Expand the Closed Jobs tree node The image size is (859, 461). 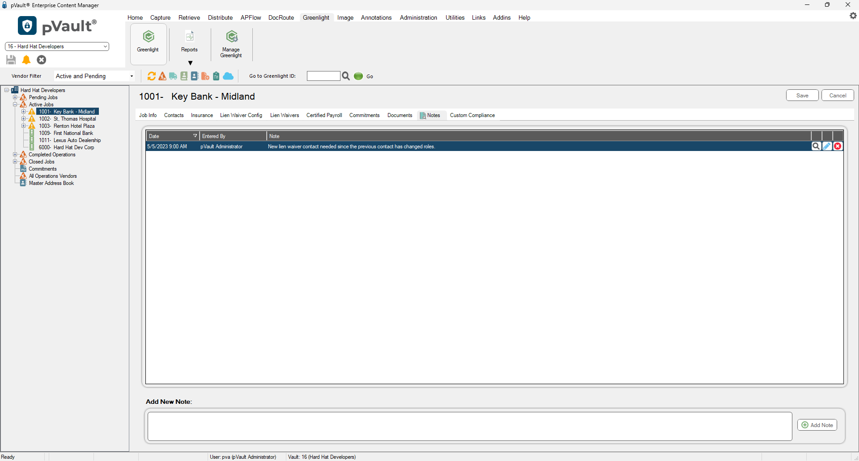(15, 162)
